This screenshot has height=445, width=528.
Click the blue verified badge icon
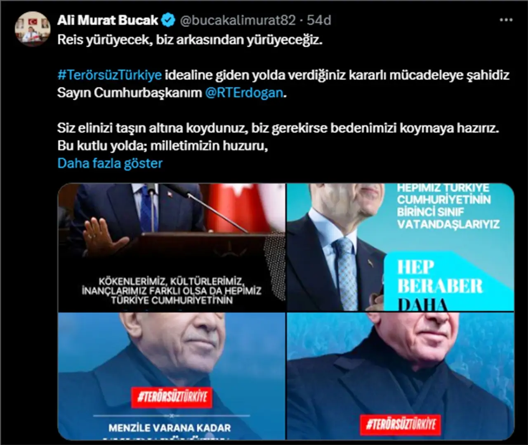168,20
